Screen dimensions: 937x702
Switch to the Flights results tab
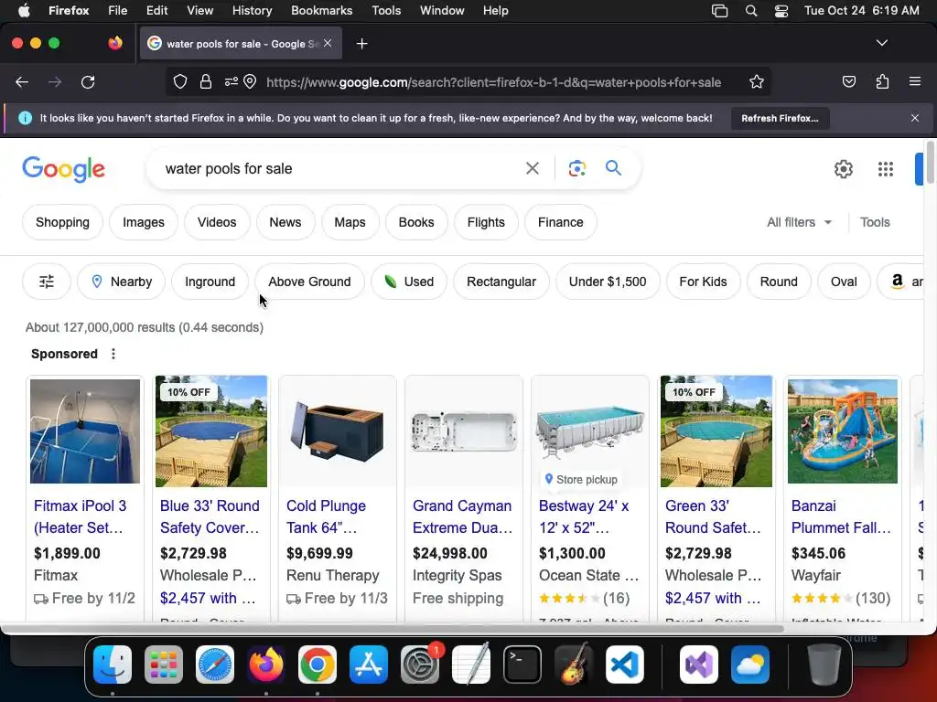click(x=486, y=222)
